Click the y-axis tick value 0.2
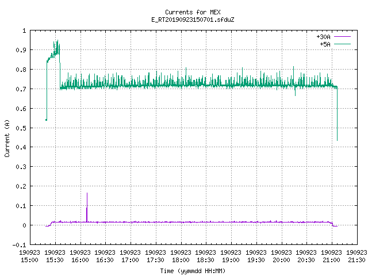Screen dimensions: 368x276 click(x=21, y=186)
